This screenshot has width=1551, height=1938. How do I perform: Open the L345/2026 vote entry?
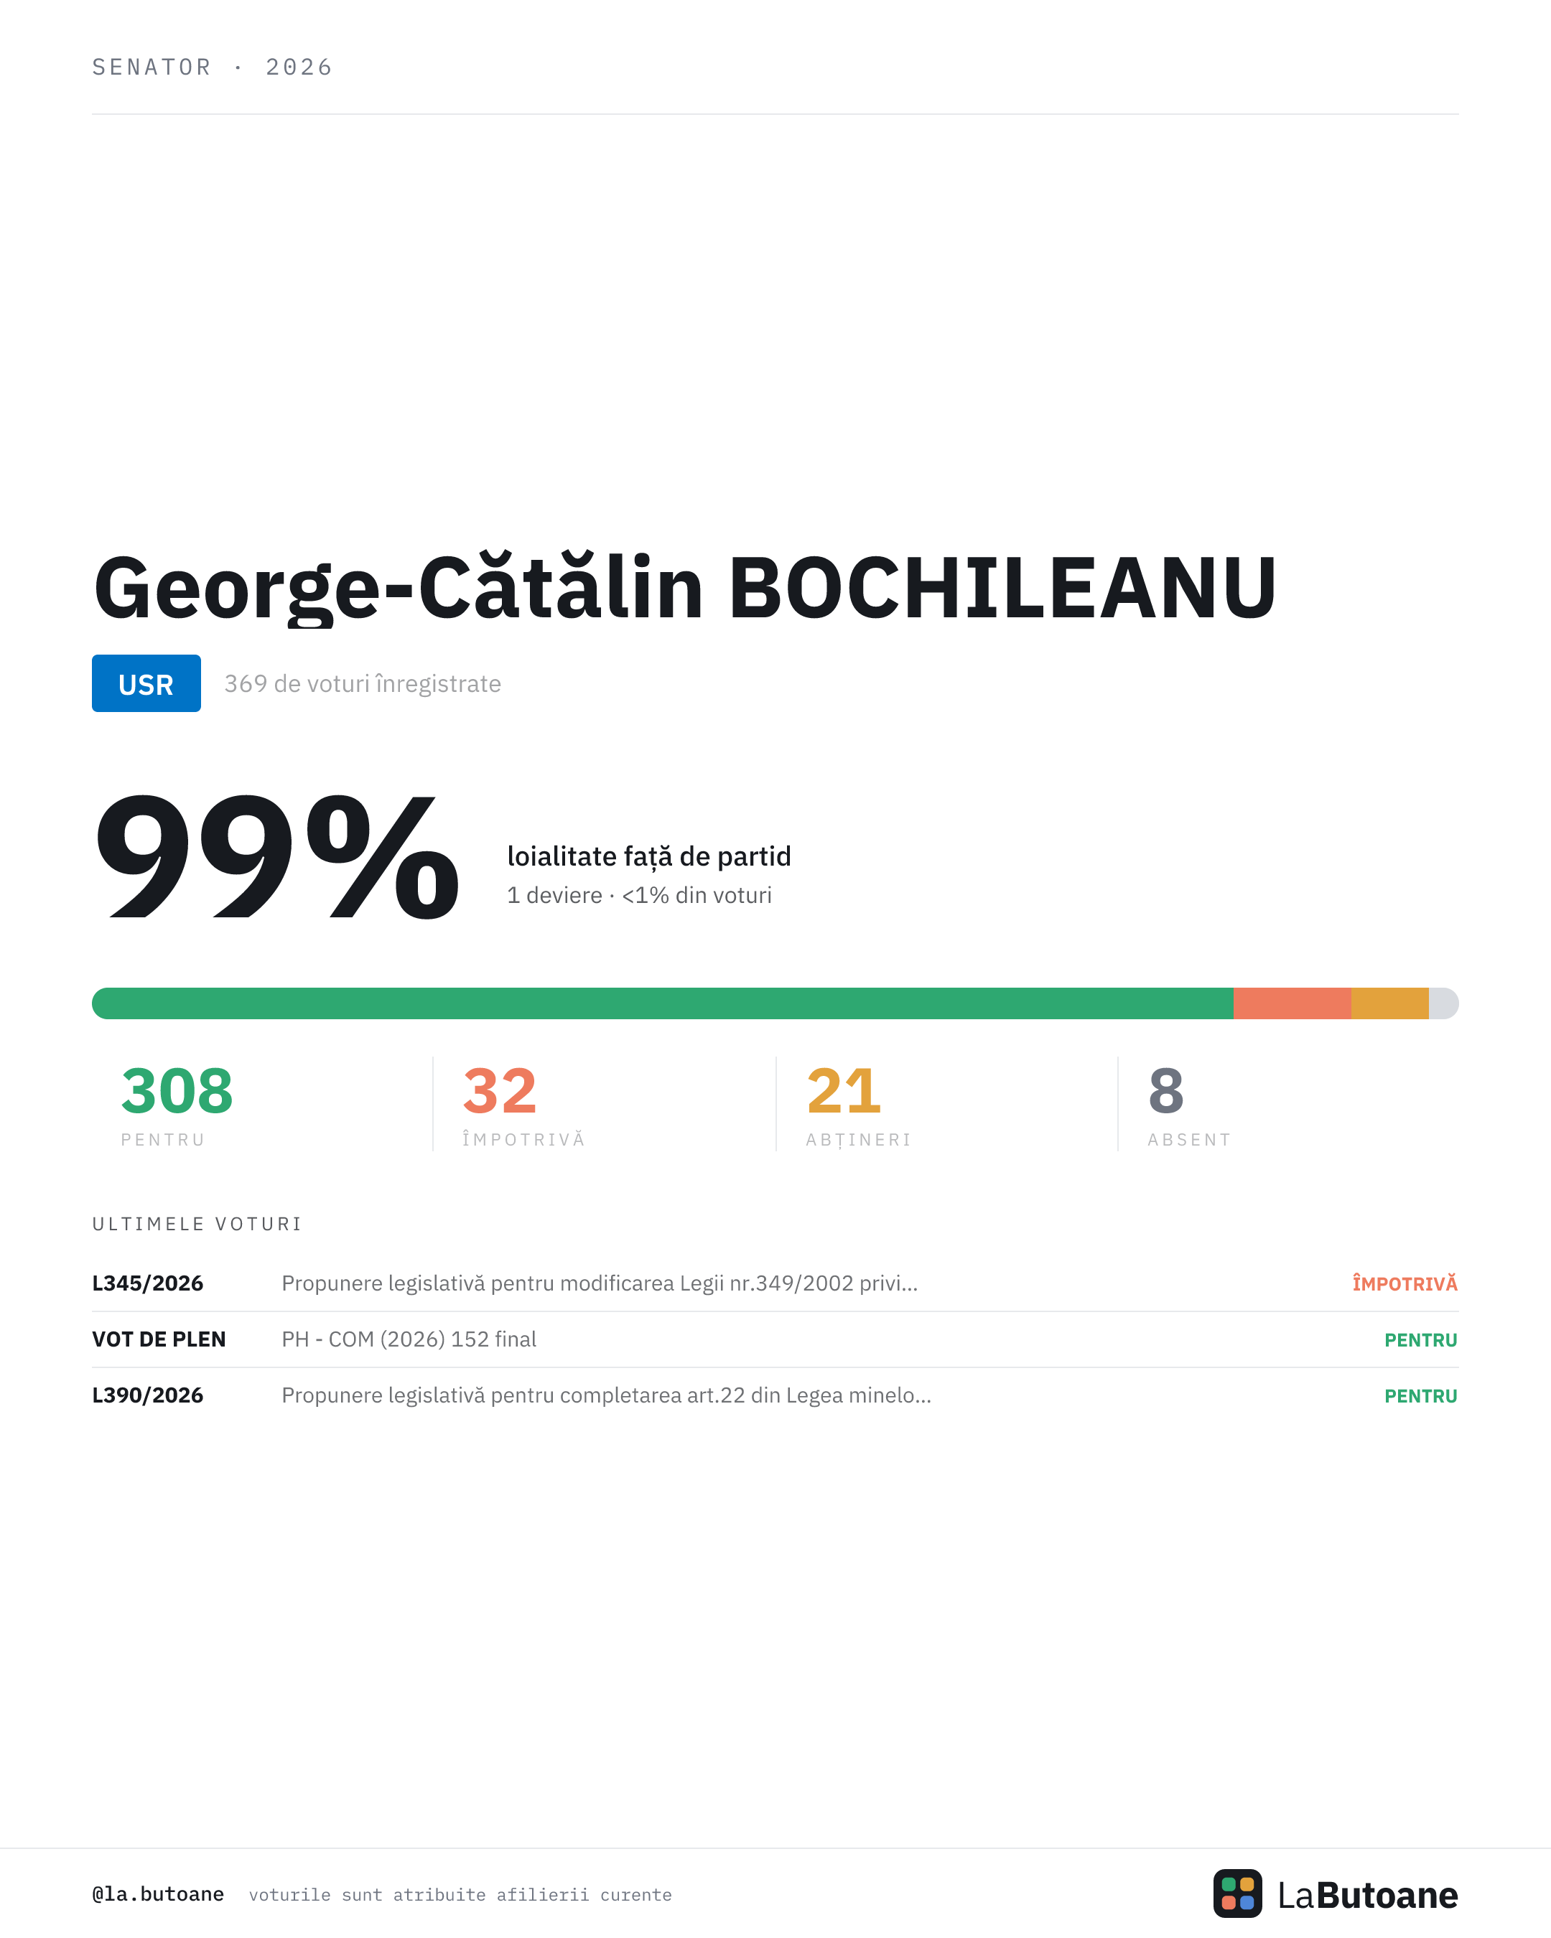pyautogui.click(x=775, y=1283)
